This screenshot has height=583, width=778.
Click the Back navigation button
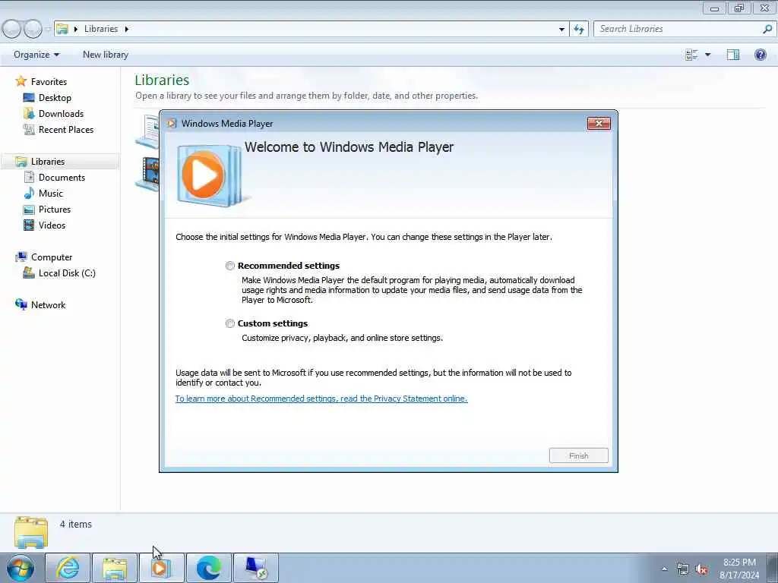click(12, 29)
